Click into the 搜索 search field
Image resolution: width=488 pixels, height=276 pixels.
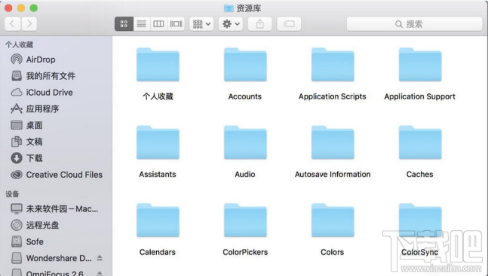click(414, 24)
